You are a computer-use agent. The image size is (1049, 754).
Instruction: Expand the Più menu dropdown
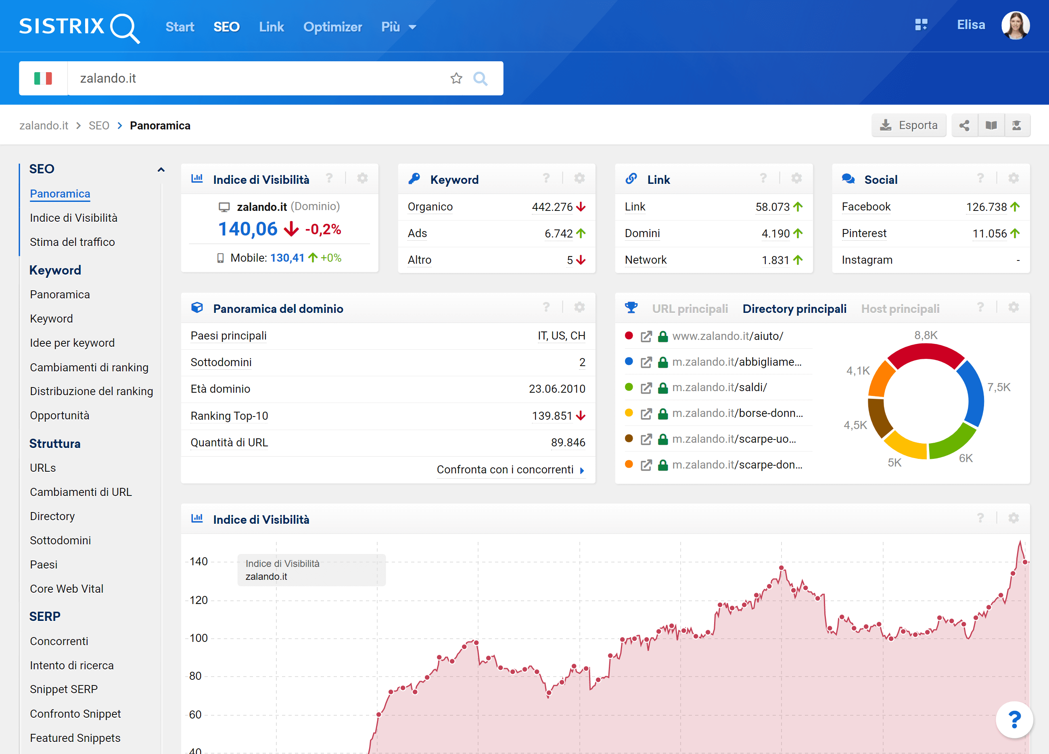point(399,27)
